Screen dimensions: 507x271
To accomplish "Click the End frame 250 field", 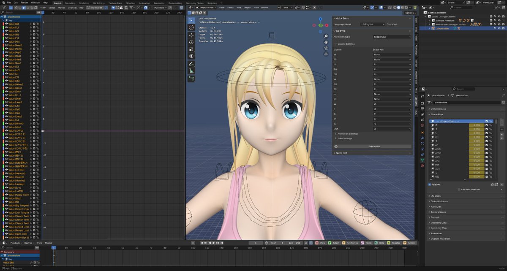I will 294,243.
